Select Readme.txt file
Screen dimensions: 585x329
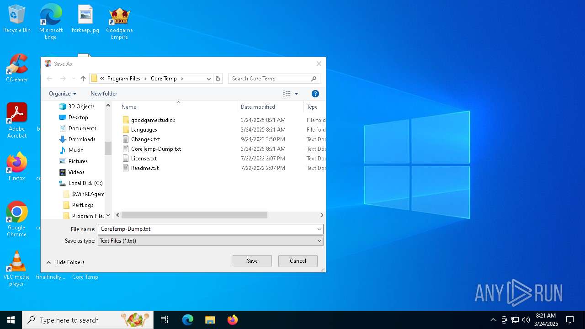coord(140,168)
